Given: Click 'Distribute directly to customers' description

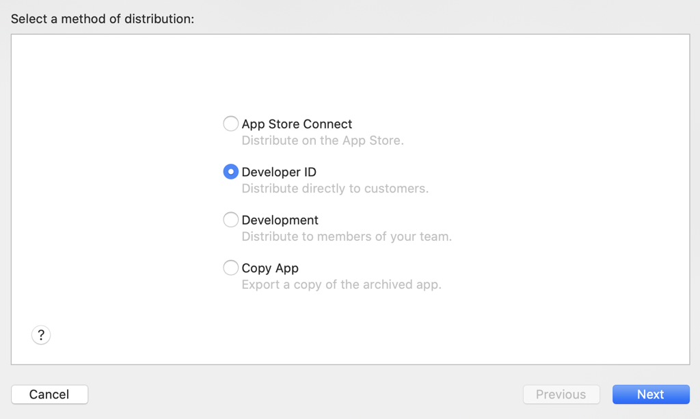Looking at the screenshot, I should tap(335, 188).
